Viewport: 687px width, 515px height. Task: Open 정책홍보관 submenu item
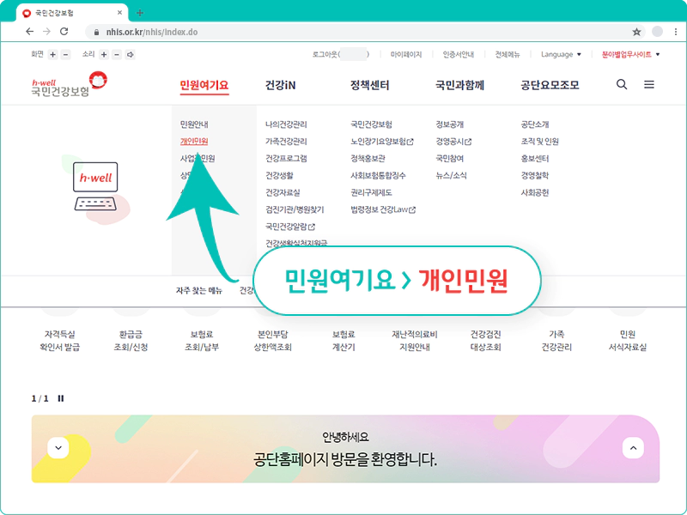tap(368, 159)
